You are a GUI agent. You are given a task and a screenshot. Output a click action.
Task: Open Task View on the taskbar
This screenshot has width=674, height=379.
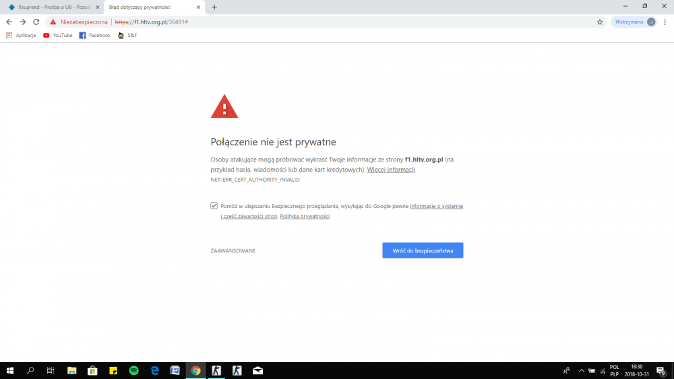pyautogui.click(x=51, y=370)
